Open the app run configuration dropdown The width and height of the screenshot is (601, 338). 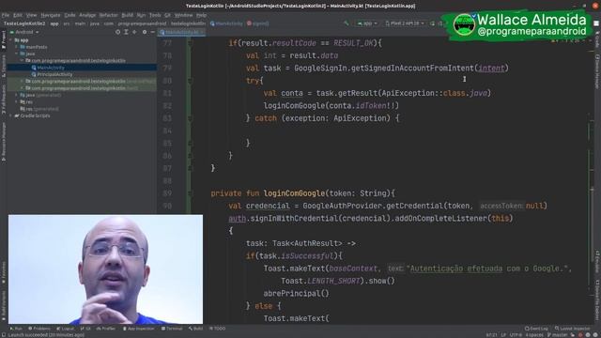click(x=367, y=23)
